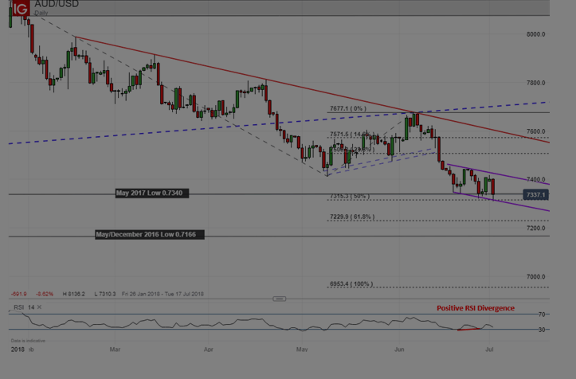Select the current price tag 7337.1
This screenshot has width=576, height=379.
(x=535, y=194)
